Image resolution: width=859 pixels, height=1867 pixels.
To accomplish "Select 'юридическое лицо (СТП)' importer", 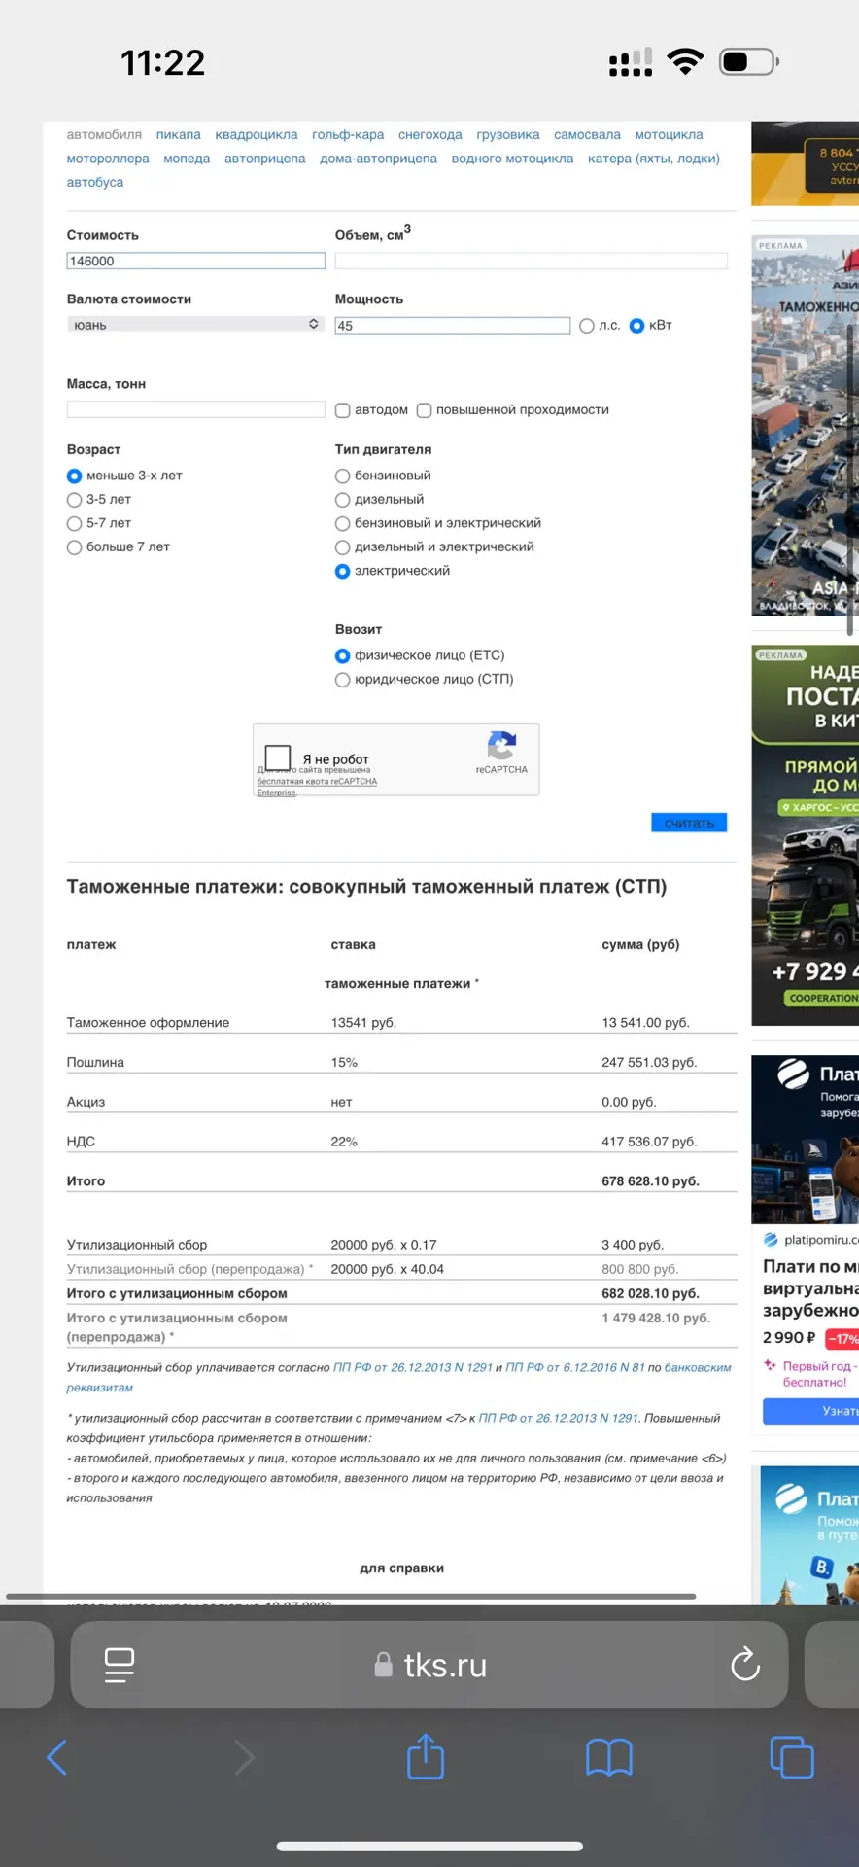I will [342, 680].
